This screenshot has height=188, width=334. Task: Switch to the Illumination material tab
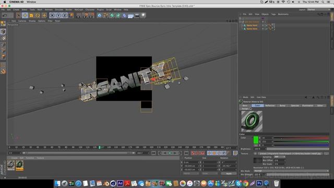307,105
